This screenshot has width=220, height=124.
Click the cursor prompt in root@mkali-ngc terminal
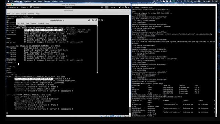(x=19, y=64)
